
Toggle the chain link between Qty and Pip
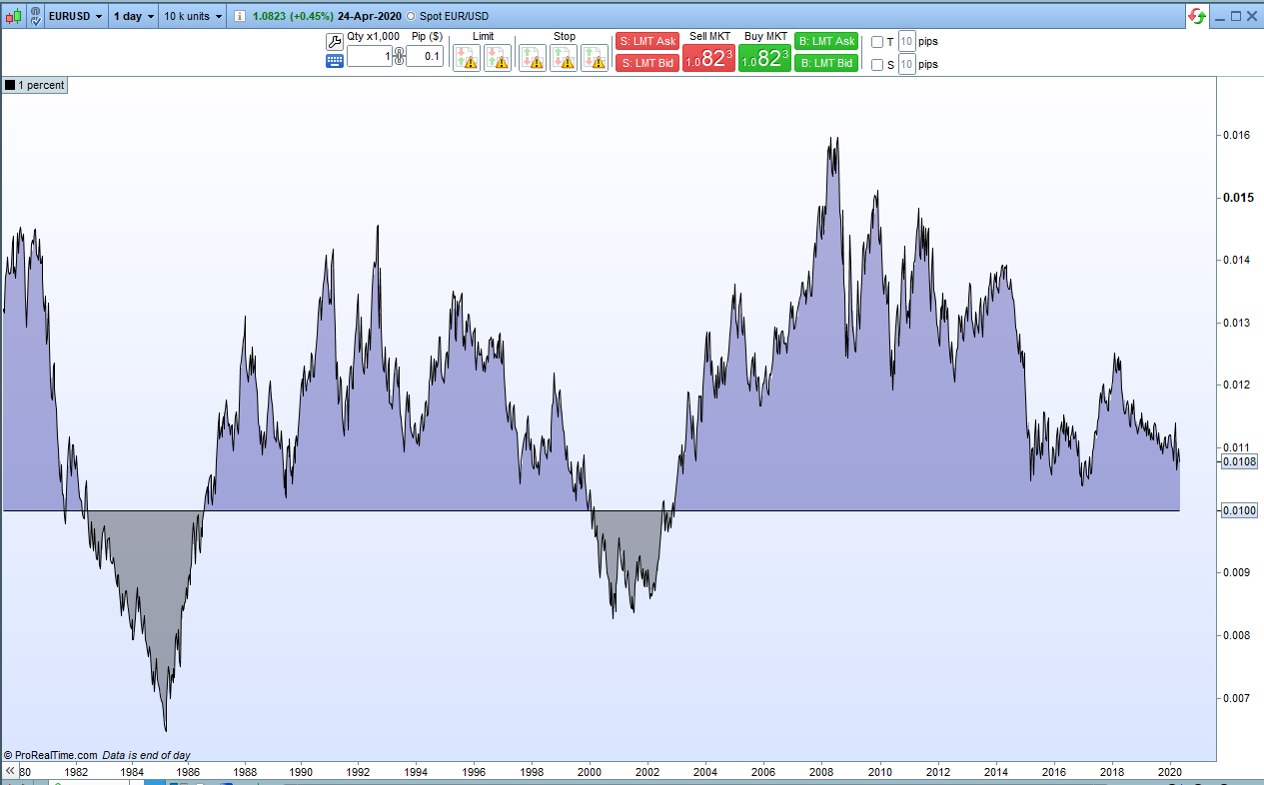tap(399, 56)
